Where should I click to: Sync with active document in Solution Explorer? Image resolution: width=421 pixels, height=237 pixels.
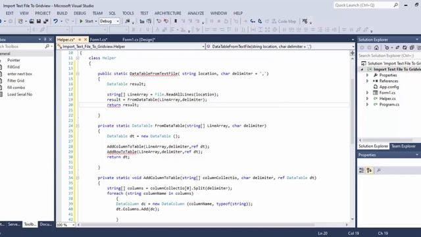click(x=397, y=47)
